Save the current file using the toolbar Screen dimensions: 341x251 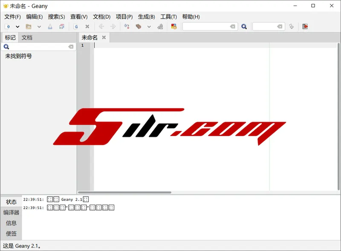point(50,27)
